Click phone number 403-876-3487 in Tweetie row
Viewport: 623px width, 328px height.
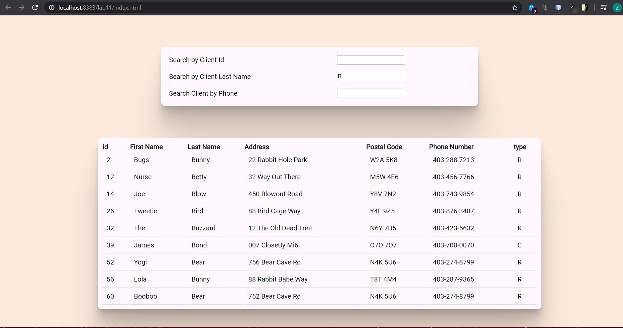coord(453,211)
